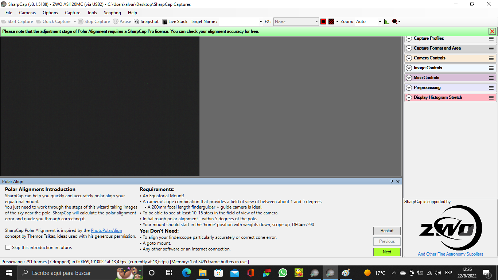Pin the Polar Align panel
498x280 pixels.
[x=392, y=181]
